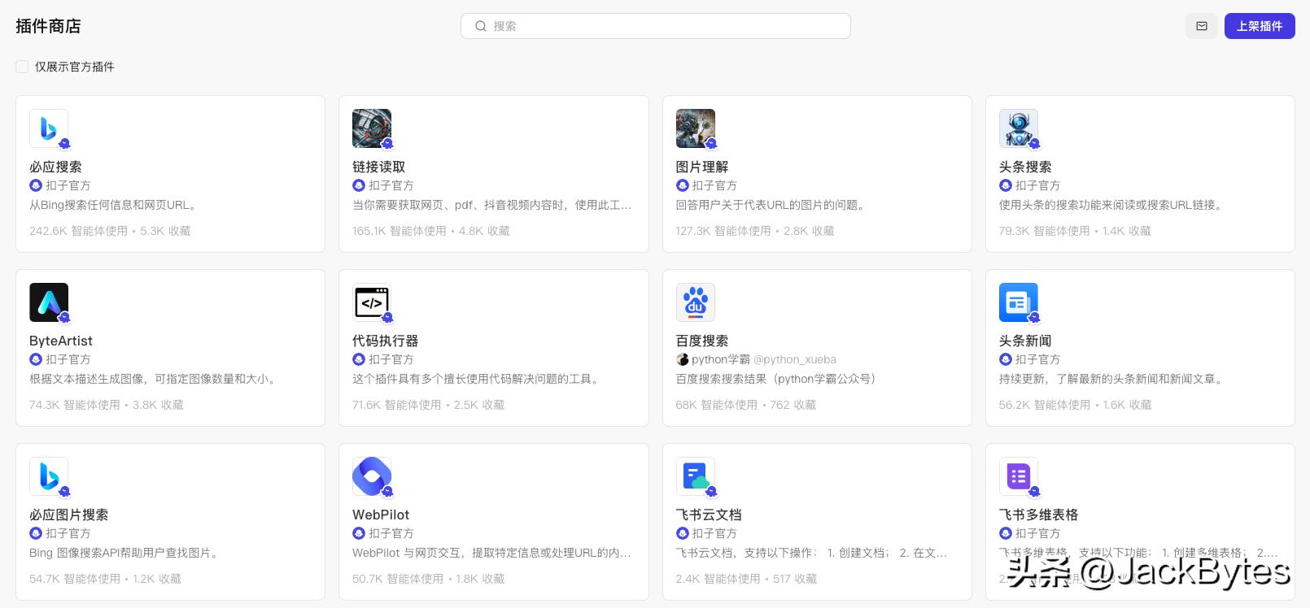Open the 链接读取 plugin title
The height and width of the screenshot is (608, 1310).
click(x=378, y=167)
